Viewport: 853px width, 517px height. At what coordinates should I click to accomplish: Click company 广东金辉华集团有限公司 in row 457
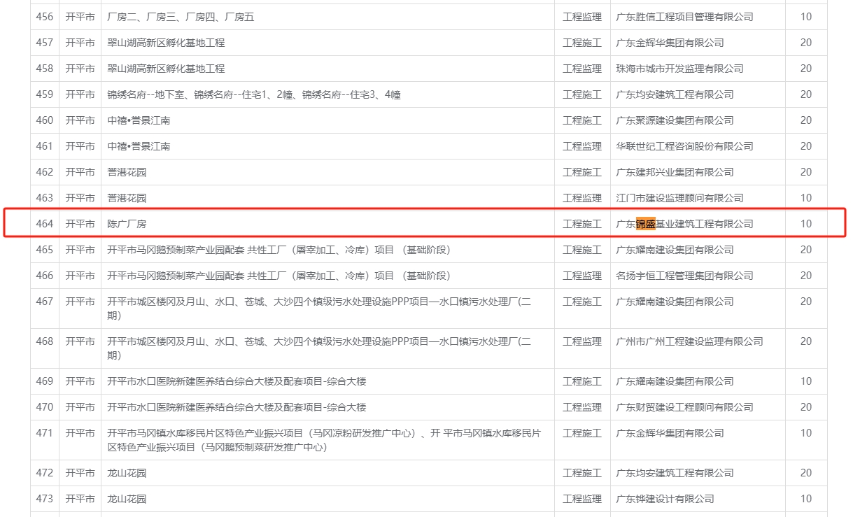click(670, 43)
